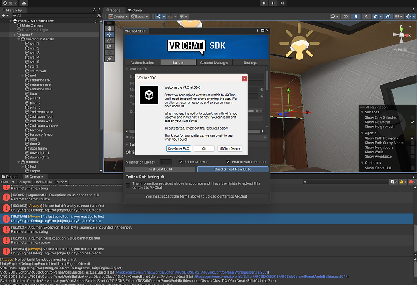Click inside the Hierarchy search field
Viewport: 417px width, 285px height.
coord(54,16)
